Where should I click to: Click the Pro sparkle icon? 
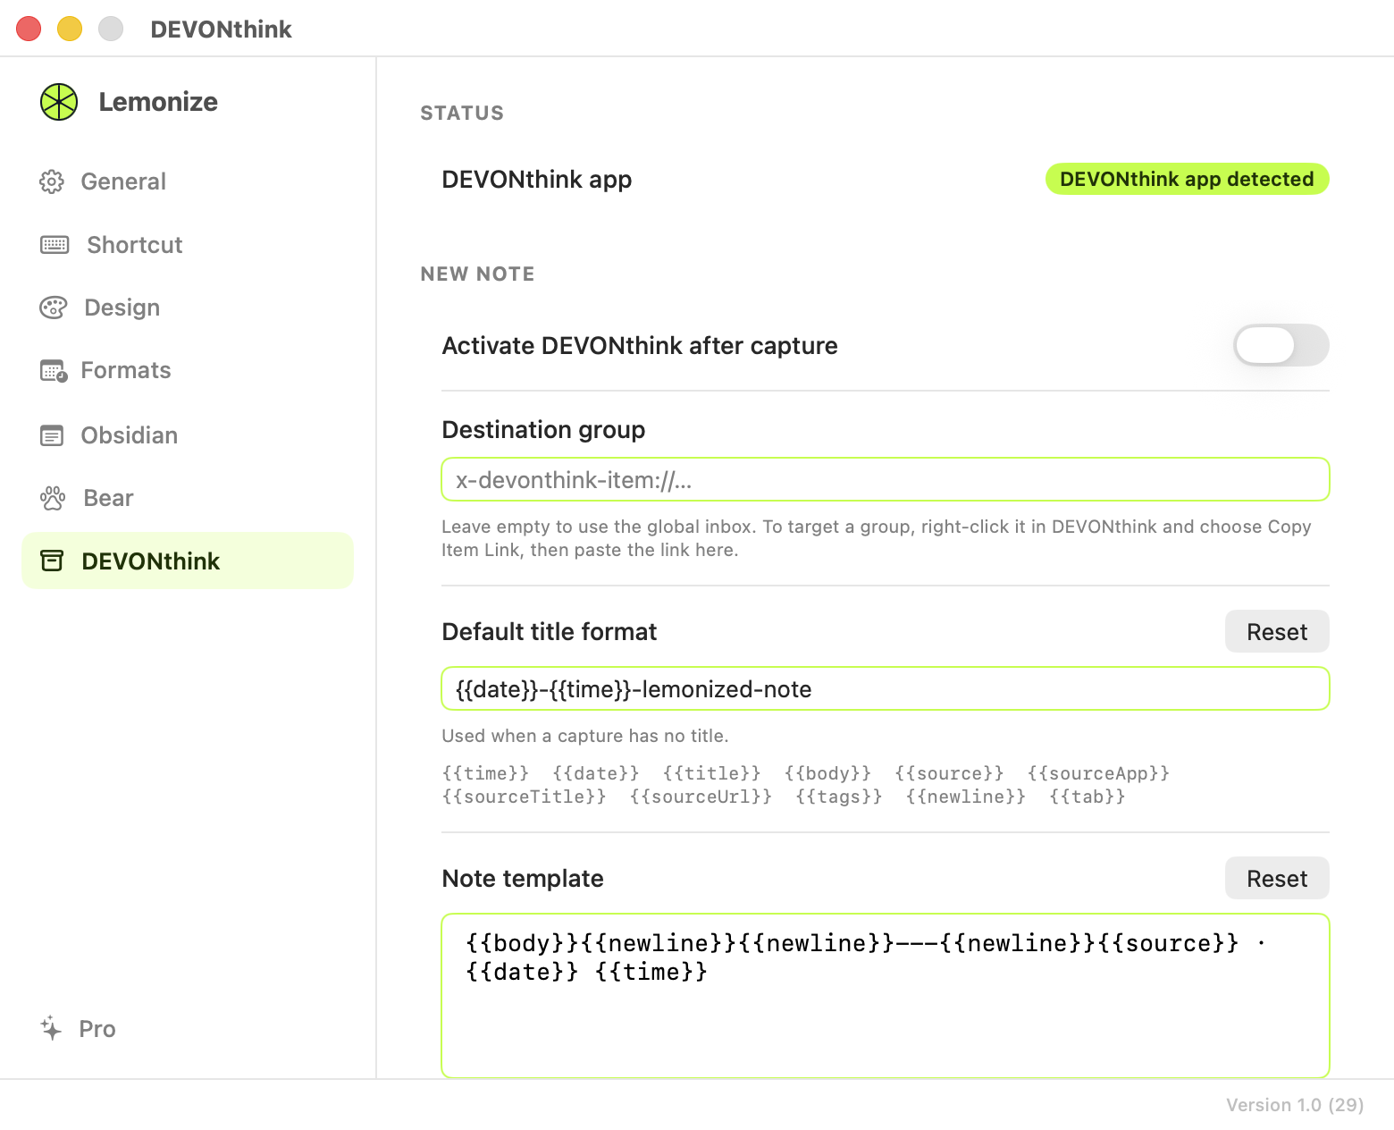point(51,1028)
